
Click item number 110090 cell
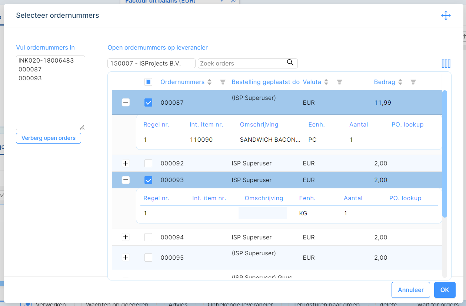click(x=201, y=140)
